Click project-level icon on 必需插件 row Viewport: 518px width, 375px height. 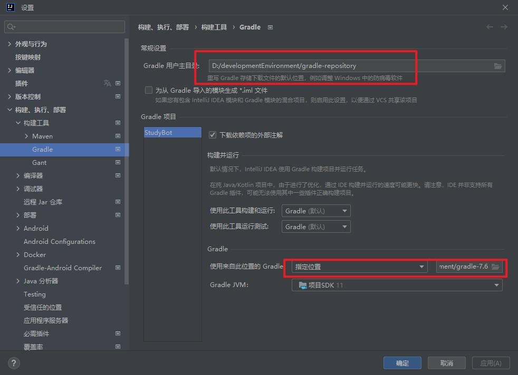[118, 334]
